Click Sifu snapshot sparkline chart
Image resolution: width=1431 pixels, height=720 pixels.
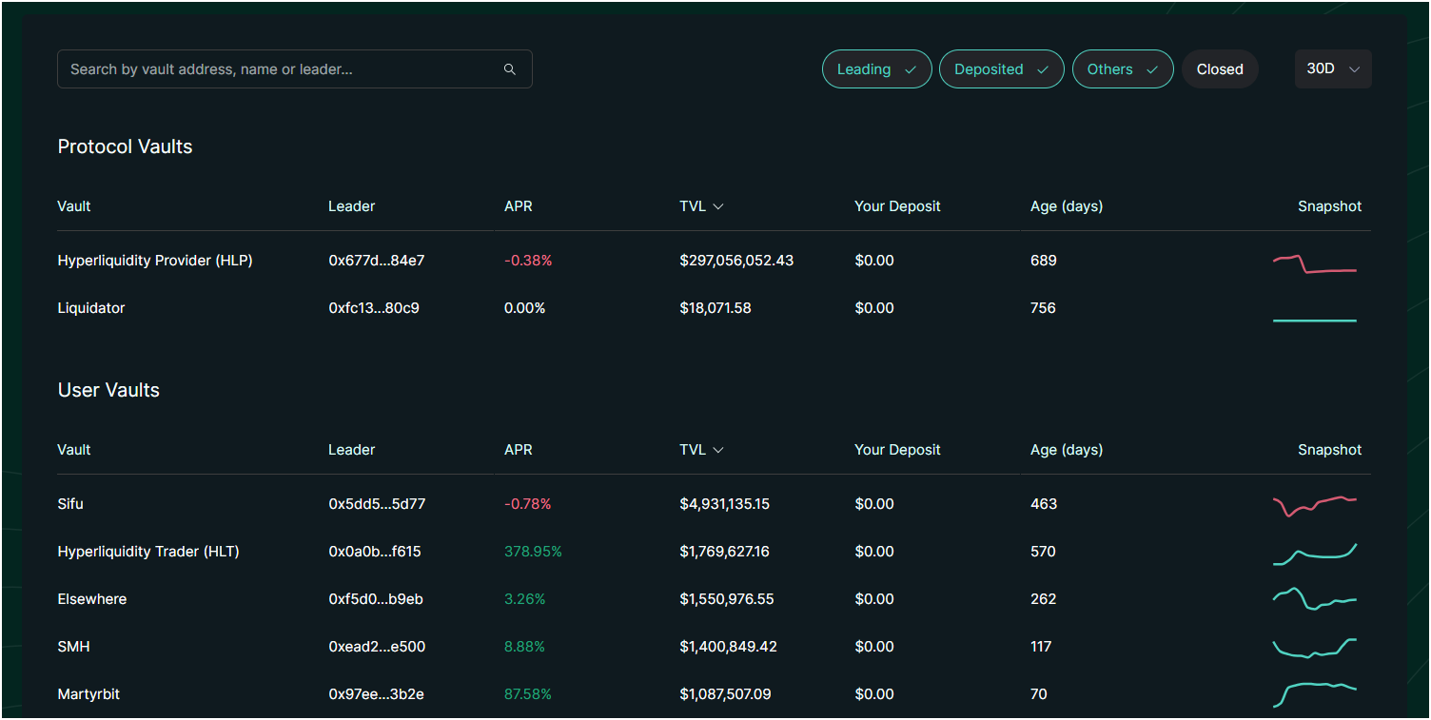pos(1315,506)
